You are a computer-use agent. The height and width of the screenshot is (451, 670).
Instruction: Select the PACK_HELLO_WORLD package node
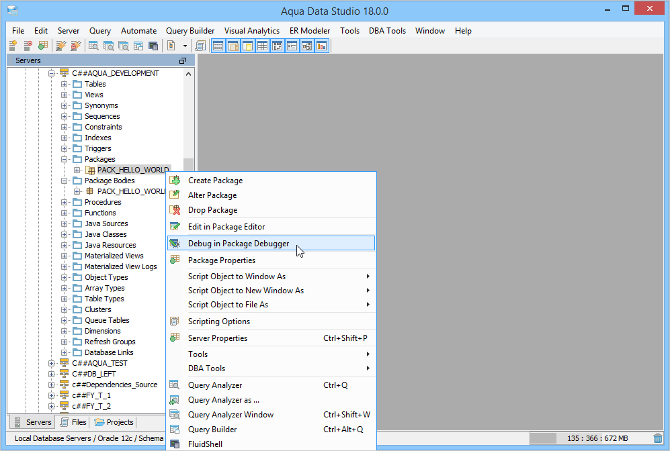coord(132,170)
